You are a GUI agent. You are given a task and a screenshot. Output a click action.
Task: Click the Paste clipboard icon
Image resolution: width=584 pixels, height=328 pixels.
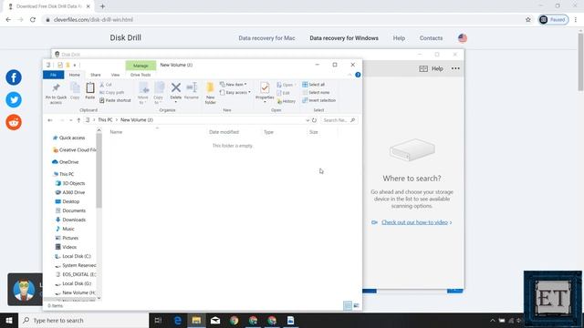pos(90,91)
